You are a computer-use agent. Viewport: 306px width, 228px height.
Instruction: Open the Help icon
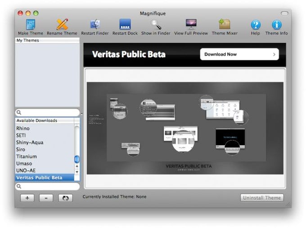[256, 25]
